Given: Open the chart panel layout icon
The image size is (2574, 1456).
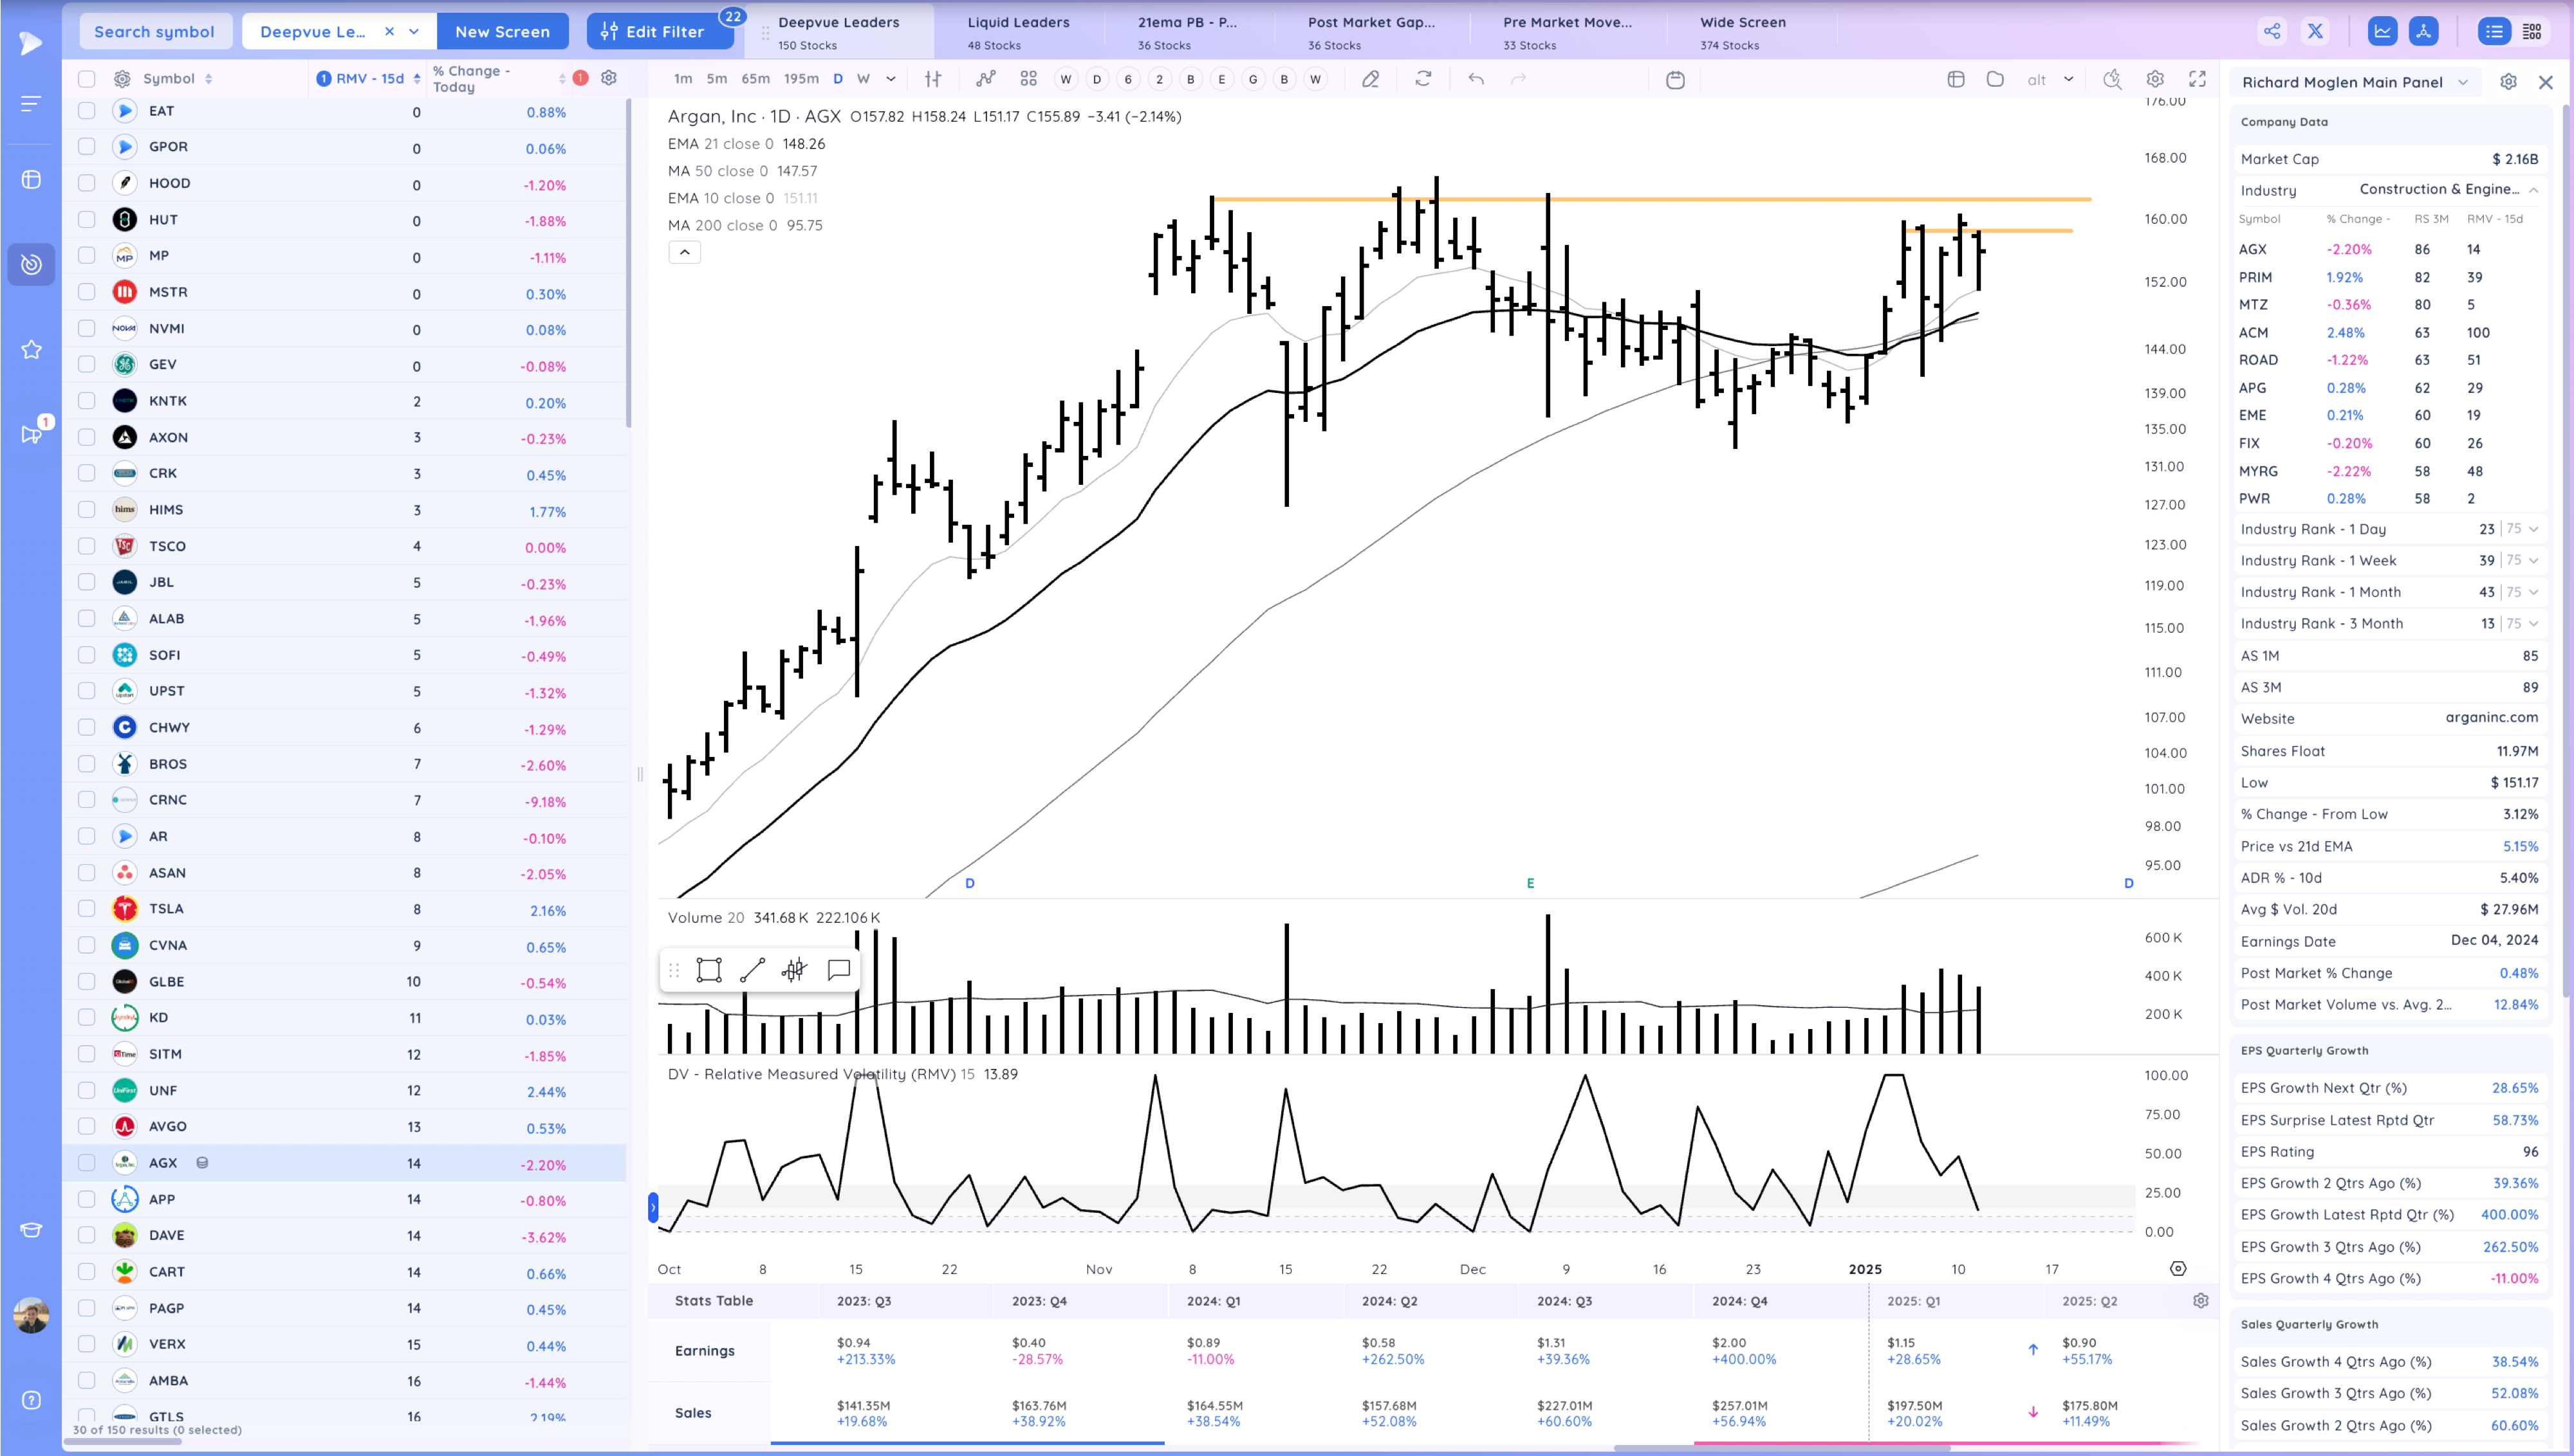Looking at the screenshot, I should click(1956, 79).
